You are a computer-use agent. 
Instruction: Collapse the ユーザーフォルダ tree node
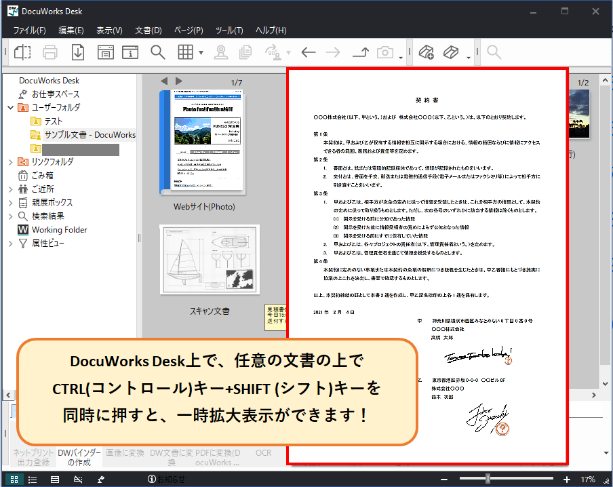[x=11, y=107]
